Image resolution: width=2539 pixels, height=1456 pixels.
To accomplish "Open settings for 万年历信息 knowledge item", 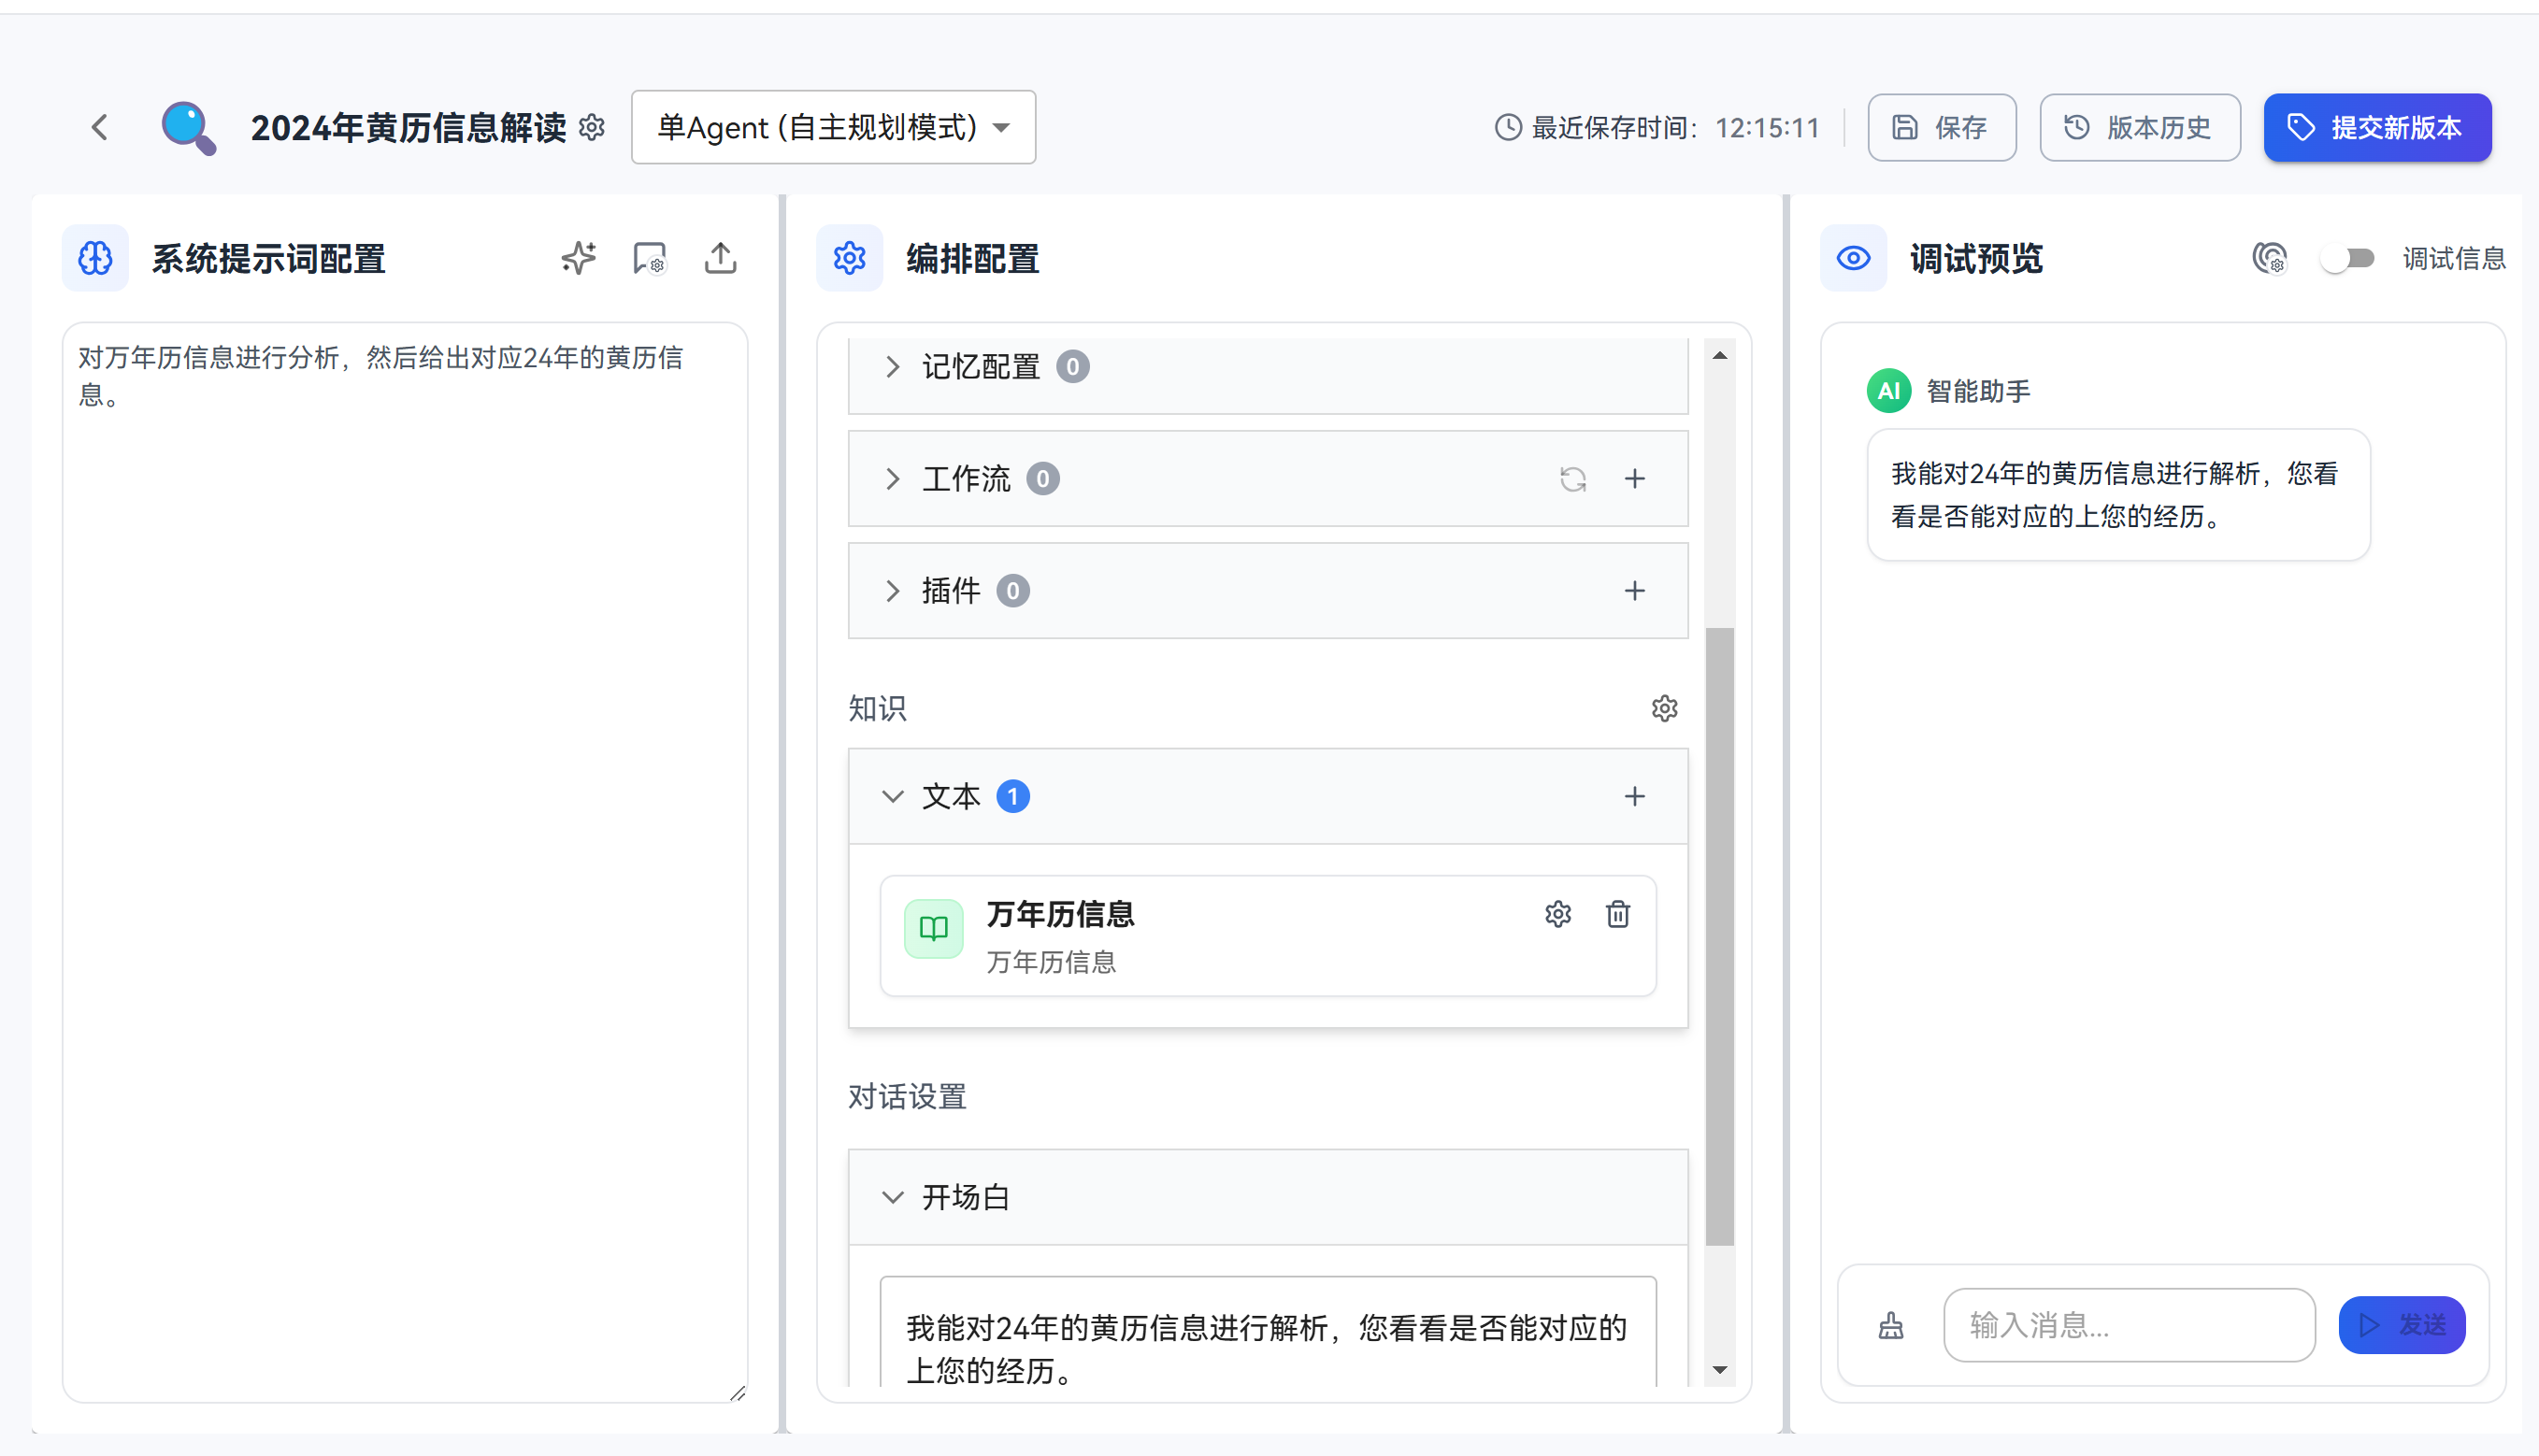I will [1557, 914].
